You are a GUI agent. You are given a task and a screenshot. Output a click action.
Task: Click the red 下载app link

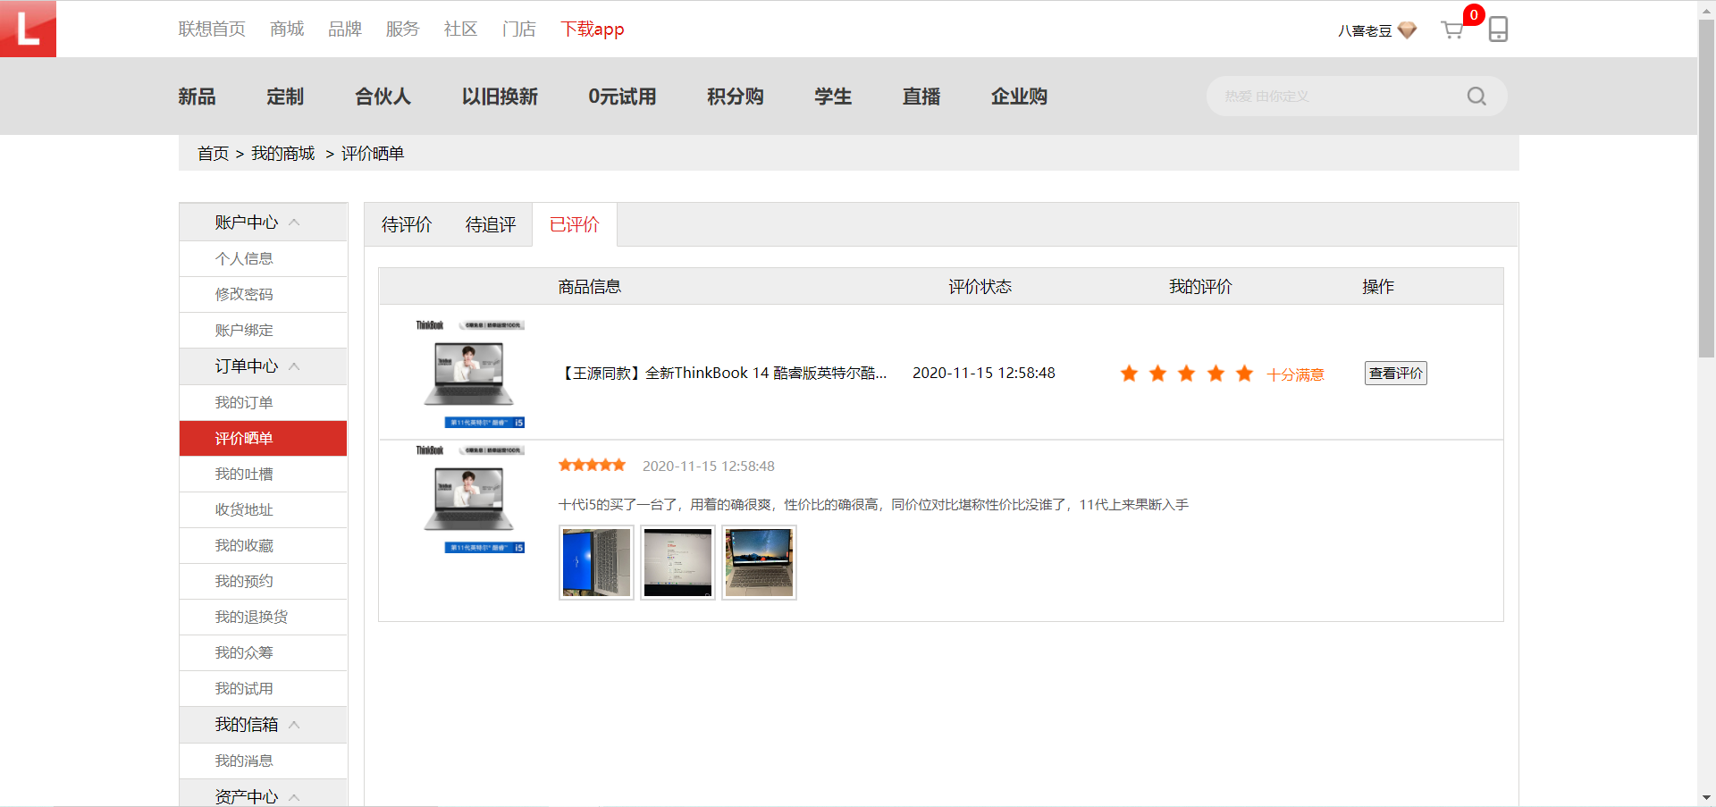(593, 29)
